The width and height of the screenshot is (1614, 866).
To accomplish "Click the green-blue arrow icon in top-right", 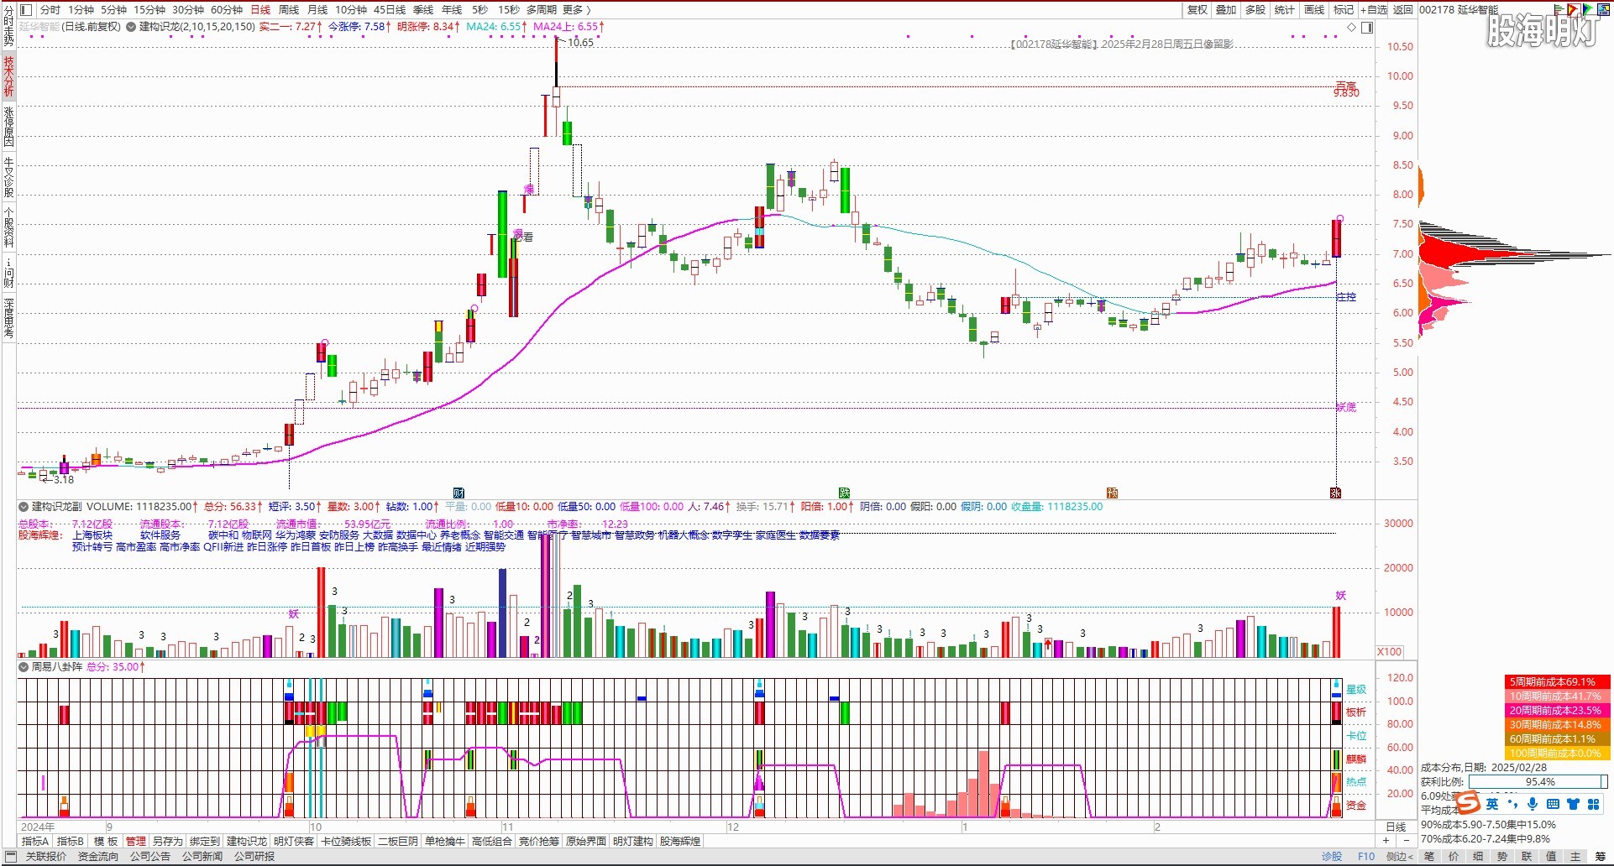I will tap(1587, 9).
